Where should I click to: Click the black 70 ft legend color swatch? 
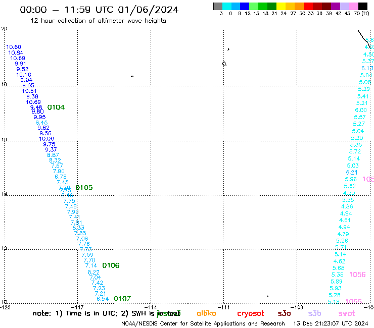pos(363,6)
